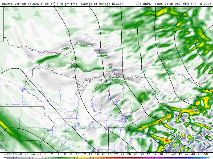Click the '14' color scale label
Image resolution: width=213 pixels, height=159 pixels.
(x=91, y=154)
